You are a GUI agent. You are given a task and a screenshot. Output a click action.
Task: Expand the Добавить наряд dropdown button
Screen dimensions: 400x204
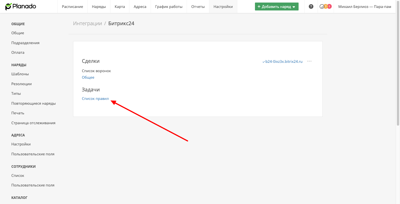(x=277, y=7)
